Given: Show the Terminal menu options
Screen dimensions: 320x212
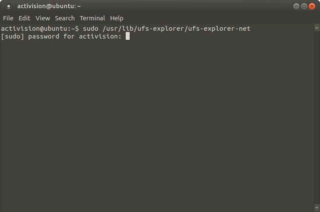Looking at the screenshot, I should click(92, 18).
